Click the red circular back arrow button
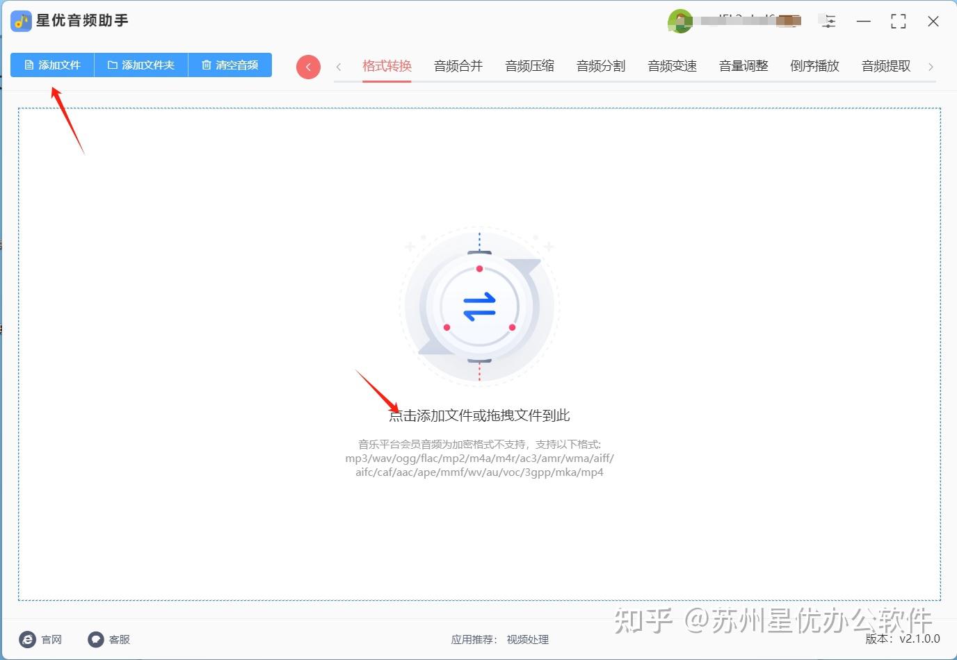Screen dimensions: 957x660 click(308, 67)
